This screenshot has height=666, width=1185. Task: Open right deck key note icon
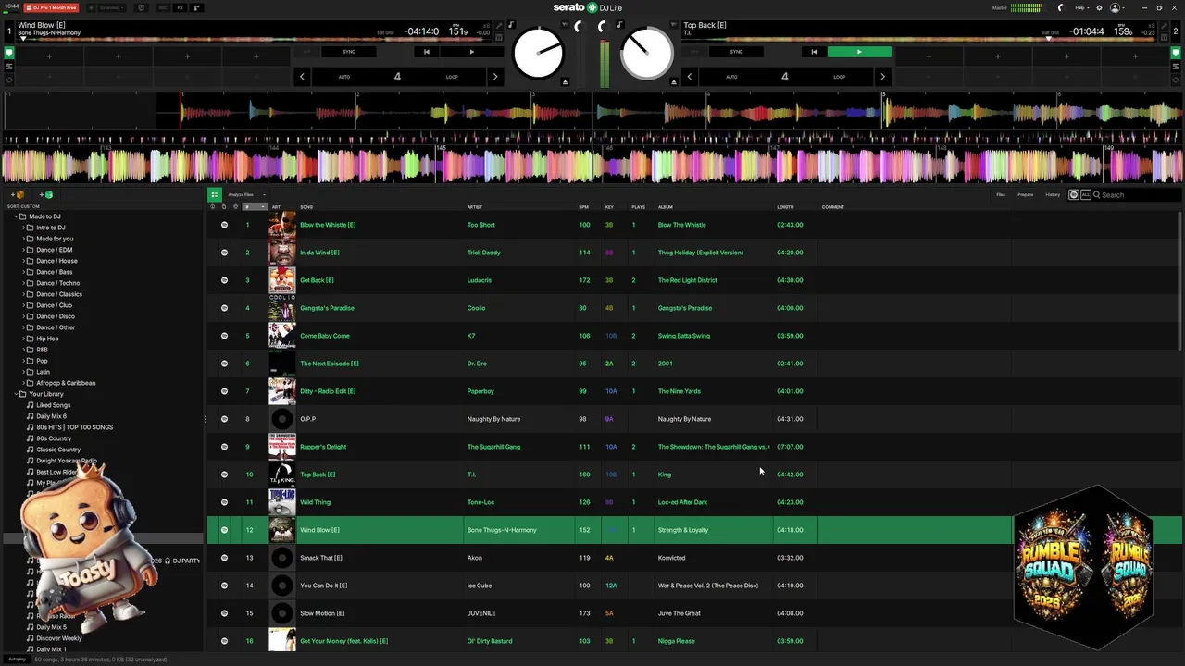620,25
